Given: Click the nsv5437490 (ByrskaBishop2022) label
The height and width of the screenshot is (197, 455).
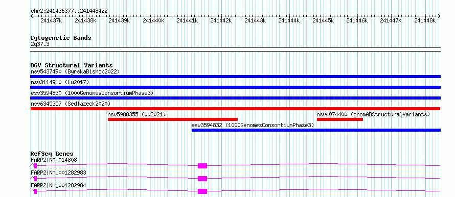Looking at the screenshot, I should 75,71.
